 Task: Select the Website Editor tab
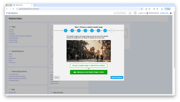click(23, 5)
